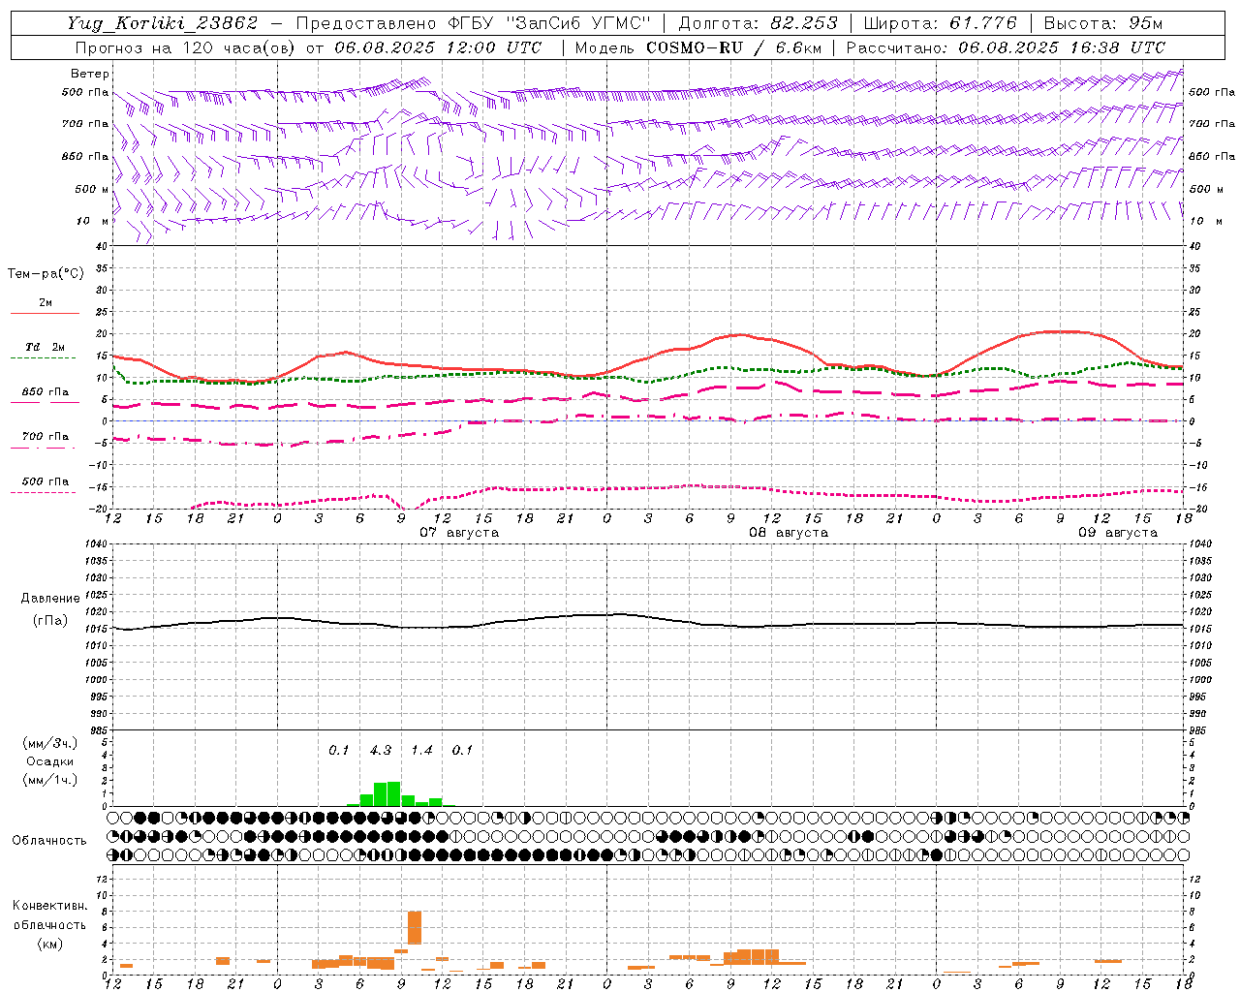Viewport: 1240px width, 992px height.
Task: Click the forecast start 06.08.2025 12:00 UTC
Action: click(438, 47)
